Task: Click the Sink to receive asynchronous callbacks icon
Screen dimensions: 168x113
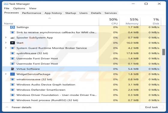Action: pos(12,32)
